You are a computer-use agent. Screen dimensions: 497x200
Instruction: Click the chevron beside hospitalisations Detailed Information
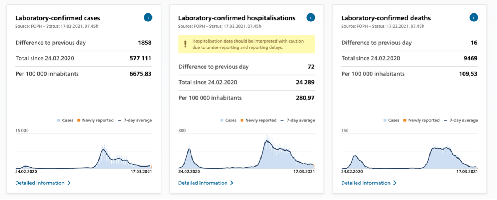click(232, 183)
